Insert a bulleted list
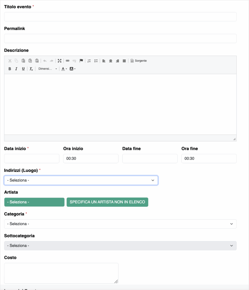 (96, 61)
